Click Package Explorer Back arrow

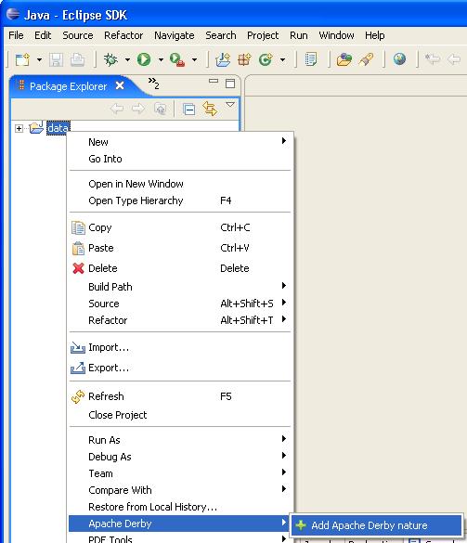(117, 109)
